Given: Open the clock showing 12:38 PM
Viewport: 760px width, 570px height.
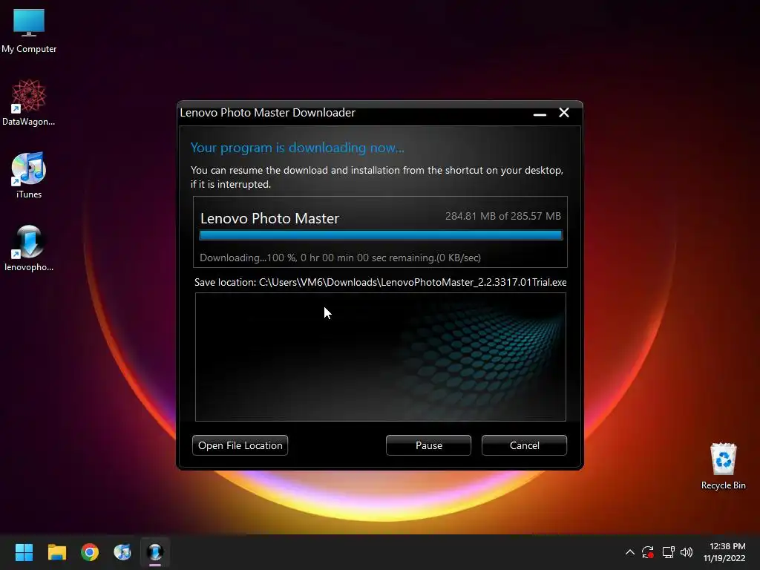Looking at the screenshot, I should [x=724, y=552].
